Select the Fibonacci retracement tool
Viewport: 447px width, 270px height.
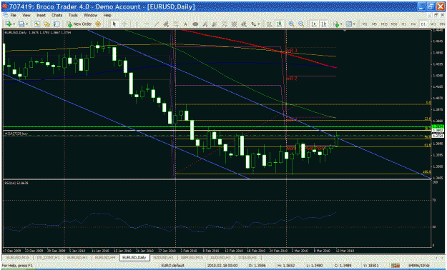(176, 24)
